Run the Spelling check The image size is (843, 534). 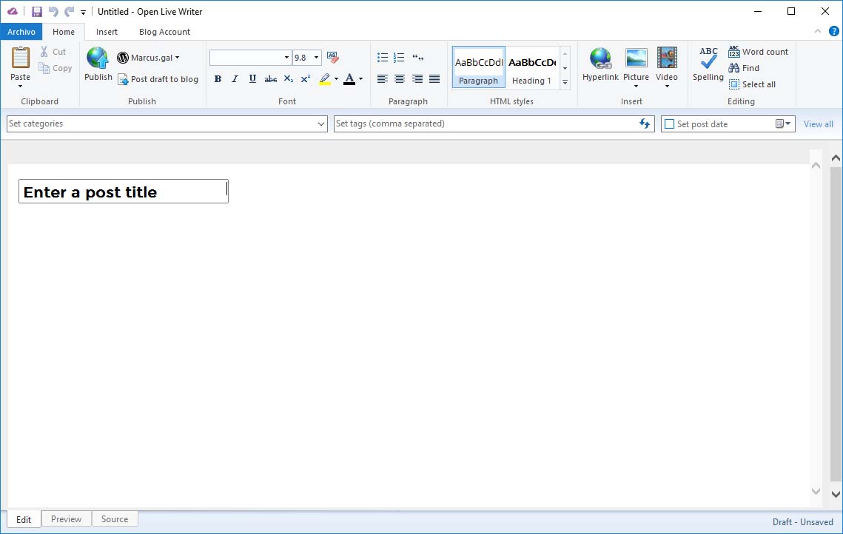708,64
